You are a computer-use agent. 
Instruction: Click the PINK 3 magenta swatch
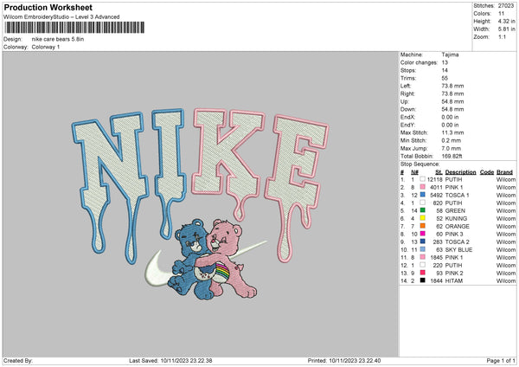423,234
